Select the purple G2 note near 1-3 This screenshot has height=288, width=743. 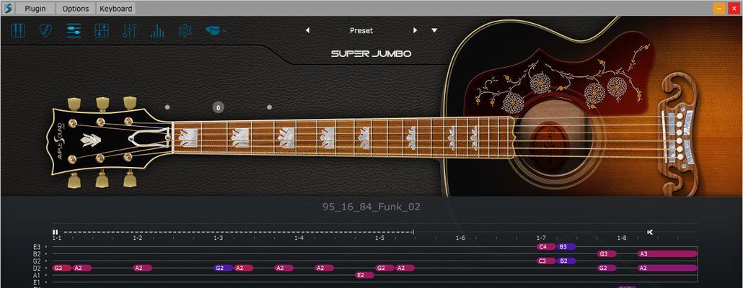[x=224, y=268]
